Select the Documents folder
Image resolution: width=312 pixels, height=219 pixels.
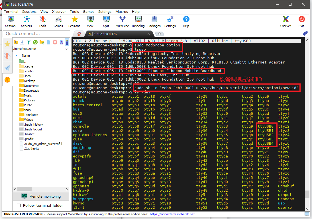tap(29, 86)
